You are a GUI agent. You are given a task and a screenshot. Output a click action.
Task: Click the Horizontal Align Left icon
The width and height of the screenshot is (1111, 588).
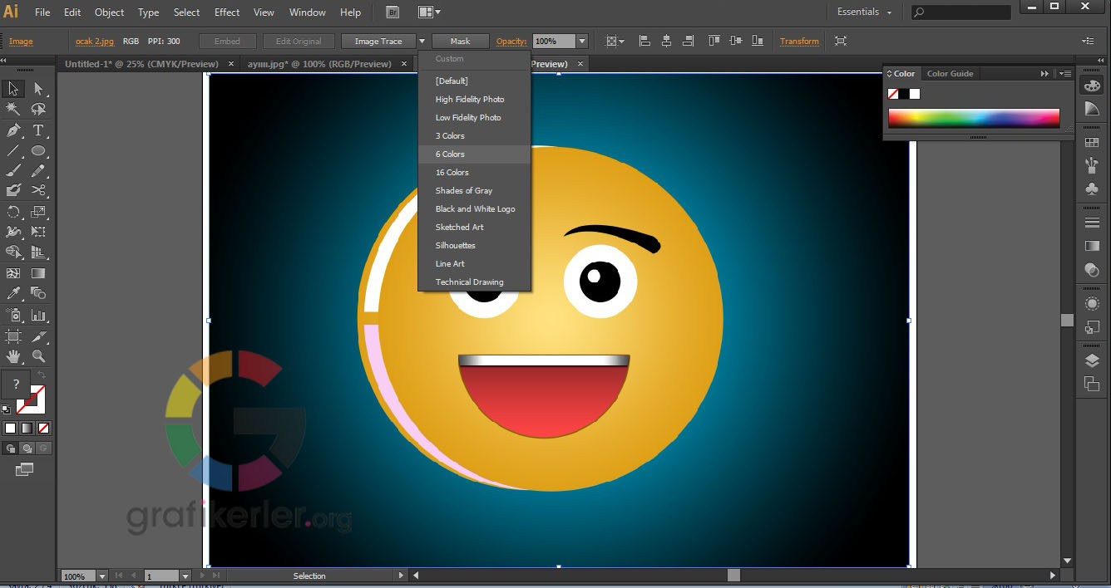pyautogui.click(x=644, y=41)
